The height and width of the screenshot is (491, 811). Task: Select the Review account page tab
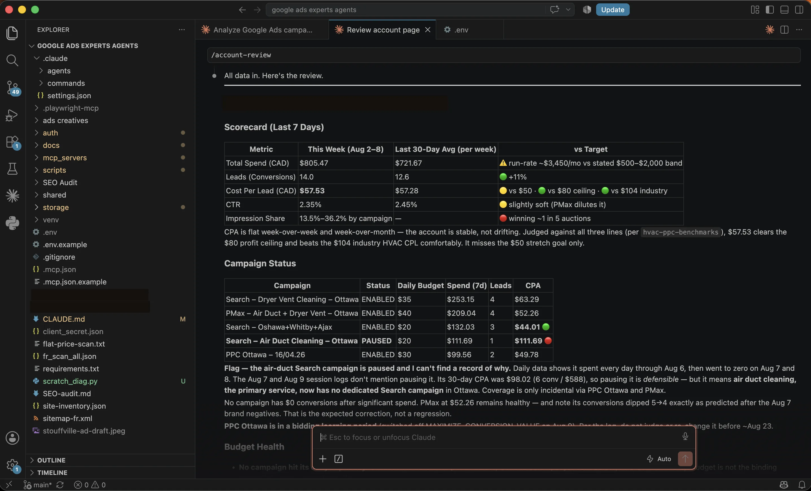[x=383, y=30]
